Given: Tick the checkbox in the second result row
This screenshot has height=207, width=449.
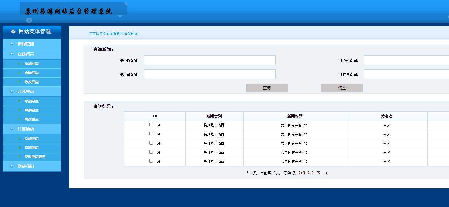Looking at the screenshot, I should coord(151,133).
